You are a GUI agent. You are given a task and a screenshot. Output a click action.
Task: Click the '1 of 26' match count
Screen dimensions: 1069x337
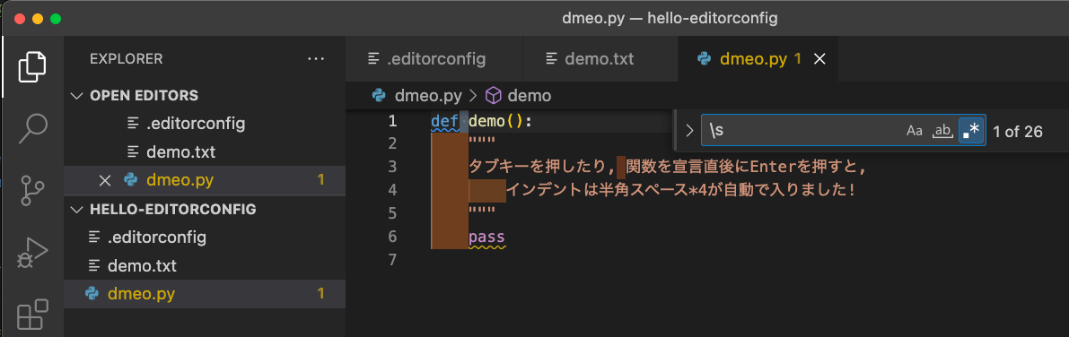tap(1017, 132)
